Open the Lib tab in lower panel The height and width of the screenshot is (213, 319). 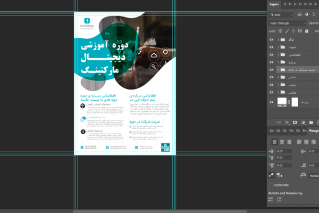[x=278, y=130]
